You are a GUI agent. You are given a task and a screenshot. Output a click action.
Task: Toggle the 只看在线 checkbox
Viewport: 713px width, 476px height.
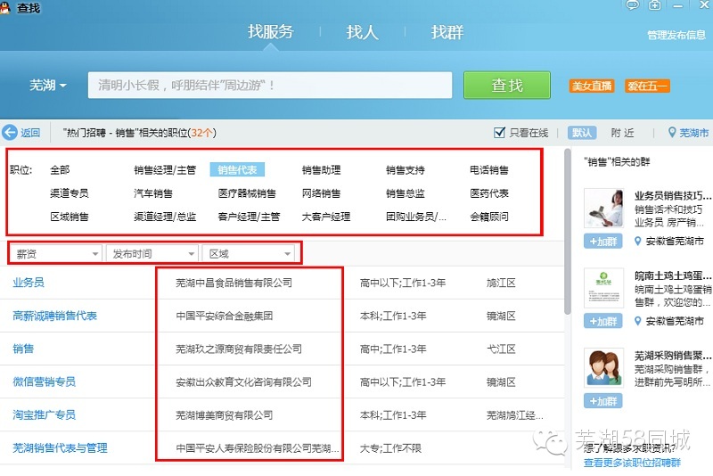(500, 133)
